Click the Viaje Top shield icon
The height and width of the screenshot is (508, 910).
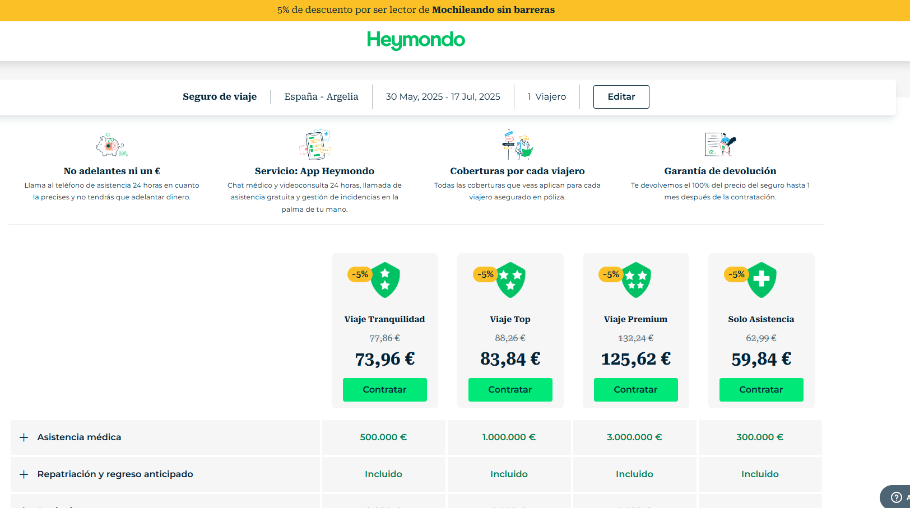click(x=510, y=281)
